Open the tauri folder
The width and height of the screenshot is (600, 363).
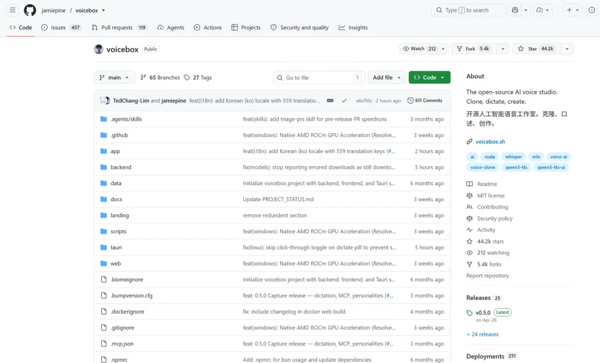[116, 247]
